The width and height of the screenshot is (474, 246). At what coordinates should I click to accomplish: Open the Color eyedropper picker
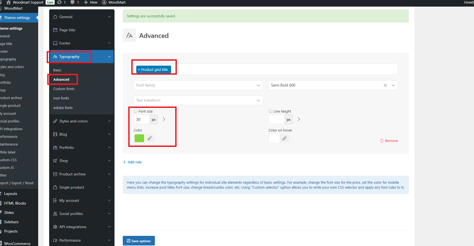(x=150, y=138)
